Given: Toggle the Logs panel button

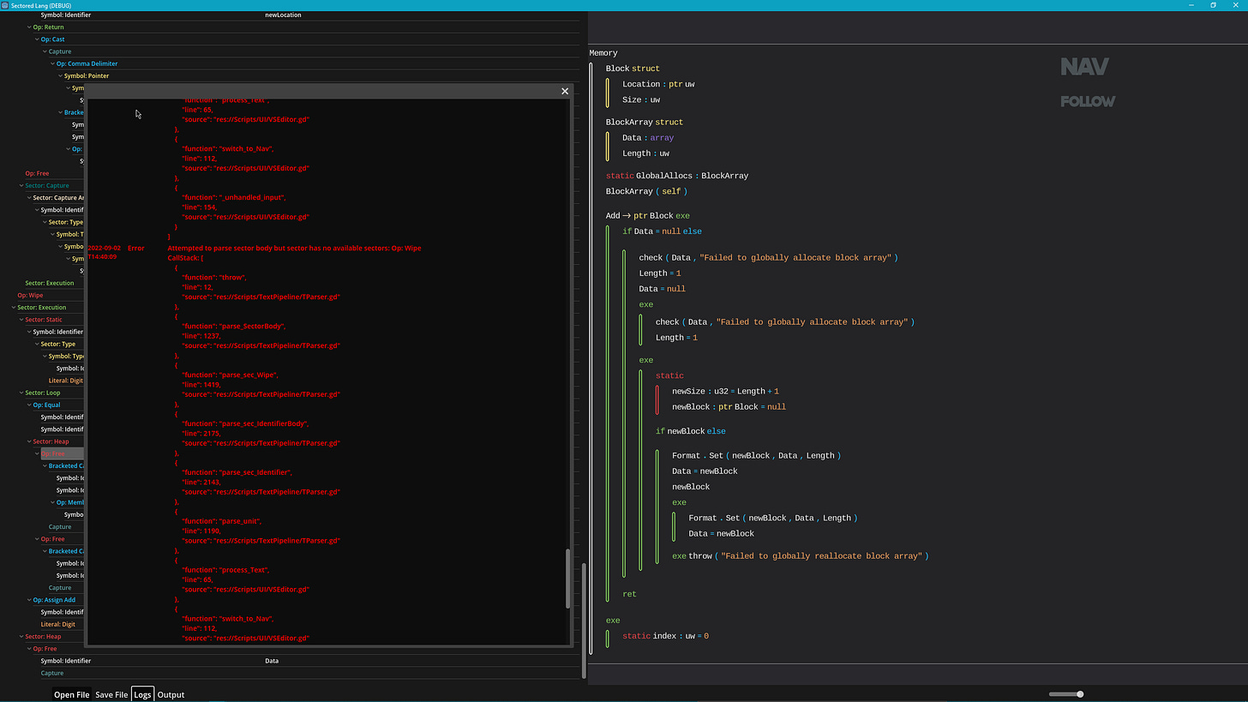Looking at the screenshot, I should (x=142, y=694).
